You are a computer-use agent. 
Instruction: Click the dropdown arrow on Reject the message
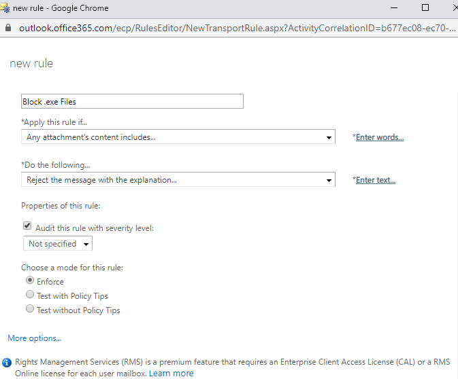[329, 181]
